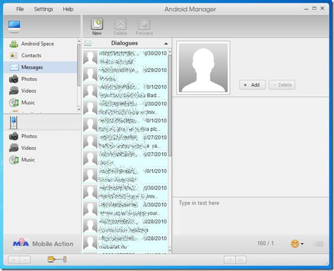Image resolution: width=334 pixels, height=271 pixels.
Task: Click sidebar list scroll down arrow
Action: tap(79, 109)
